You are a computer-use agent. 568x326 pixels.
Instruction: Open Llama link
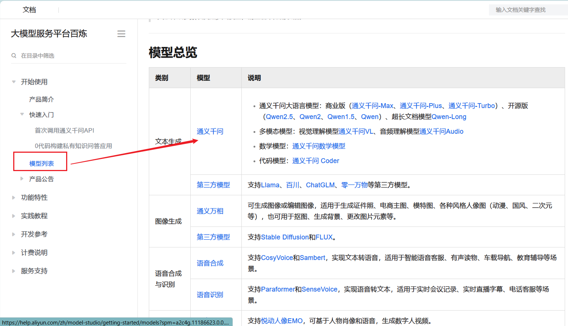(x=270, y=185)
